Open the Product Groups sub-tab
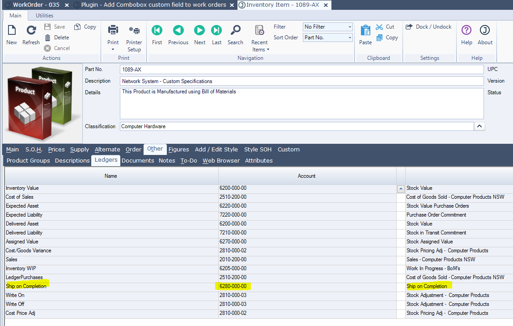Screen dimensions: 513x326 click(x=28, y=161)
